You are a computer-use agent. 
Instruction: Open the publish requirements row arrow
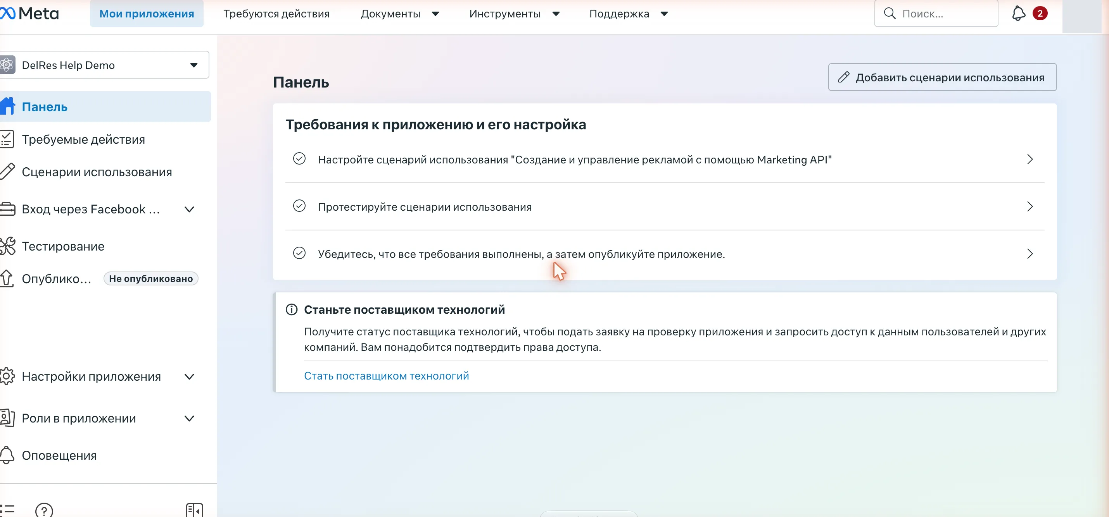pyautogui.click(x=1030, y=254)
